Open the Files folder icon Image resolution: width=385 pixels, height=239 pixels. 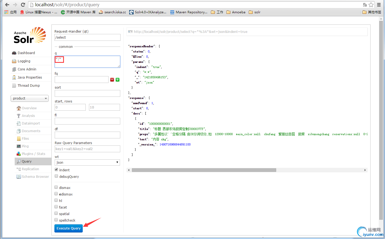point(19,138)
